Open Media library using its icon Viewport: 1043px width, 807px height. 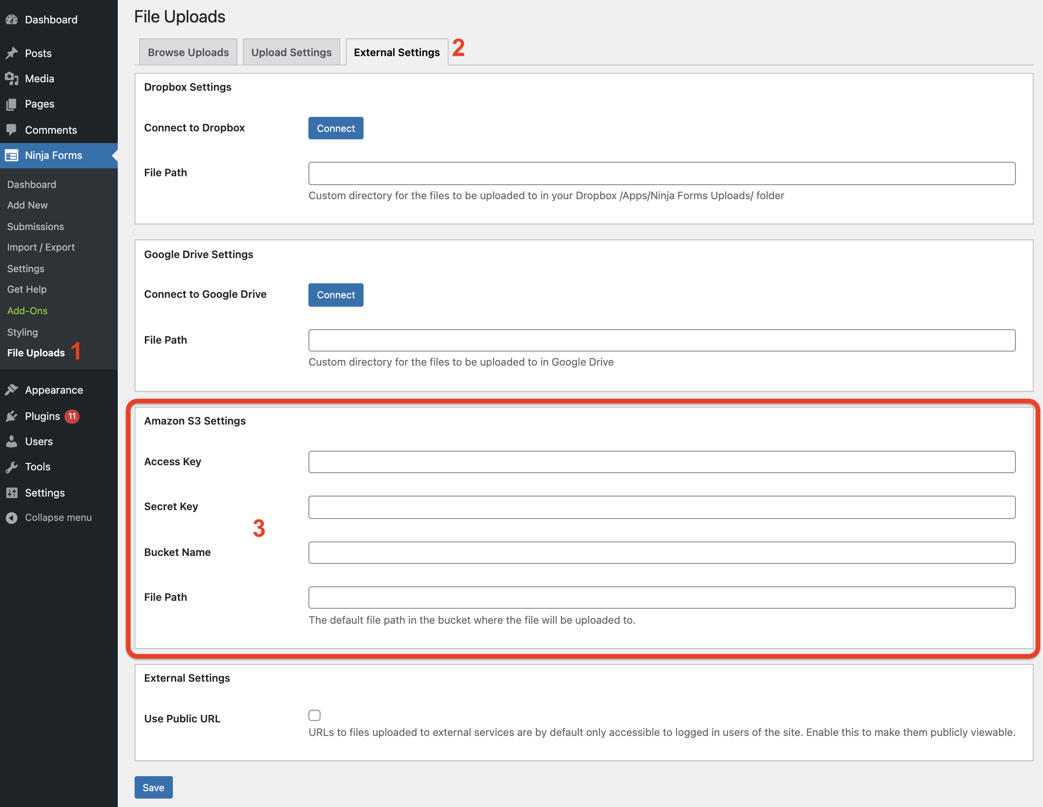tap(12, 79)
